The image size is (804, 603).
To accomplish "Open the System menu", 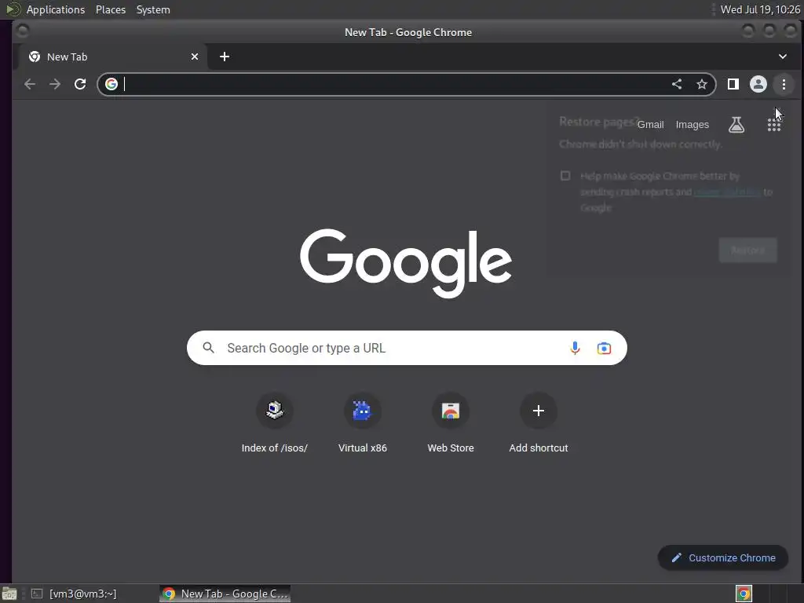I will 153,9.
